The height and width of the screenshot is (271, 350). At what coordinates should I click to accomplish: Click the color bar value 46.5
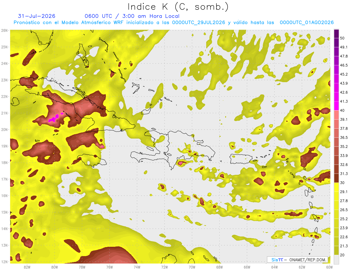[x=344, y=65]
